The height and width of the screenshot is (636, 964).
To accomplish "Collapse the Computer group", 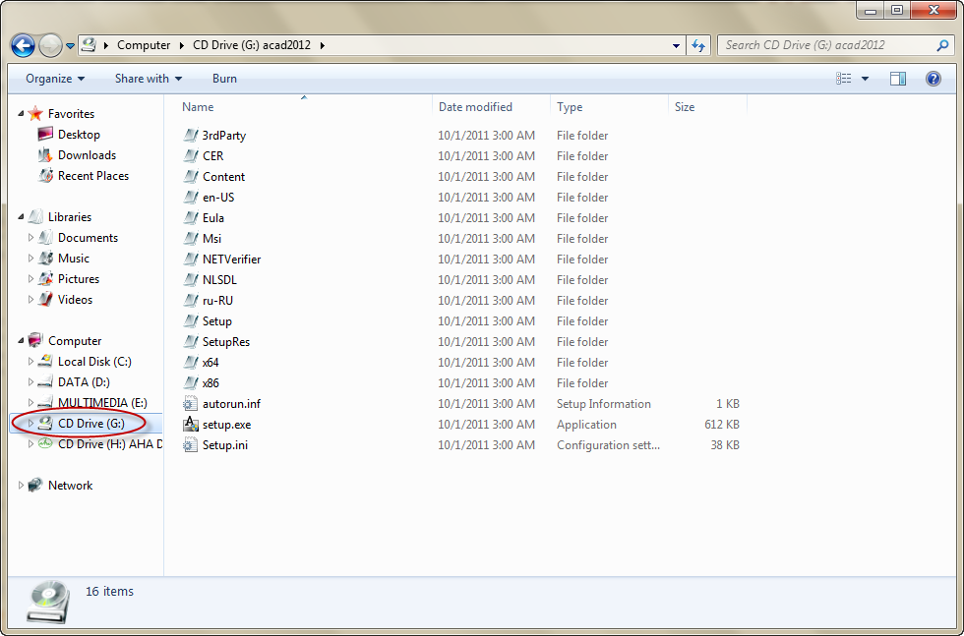I will 21,341.
